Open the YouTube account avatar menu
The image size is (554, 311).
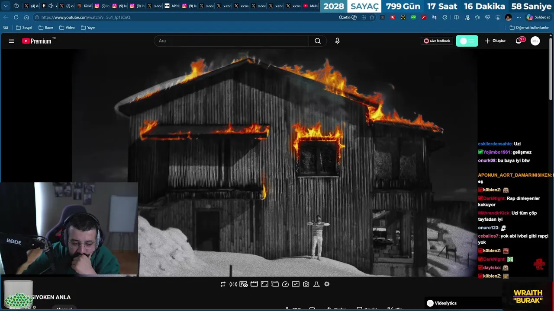click(x=535, y=41)
